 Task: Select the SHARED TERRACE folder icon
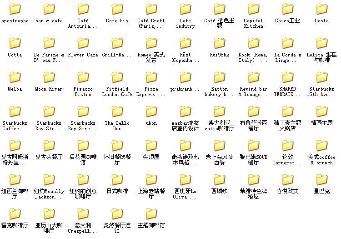click(x=288, y=77)
